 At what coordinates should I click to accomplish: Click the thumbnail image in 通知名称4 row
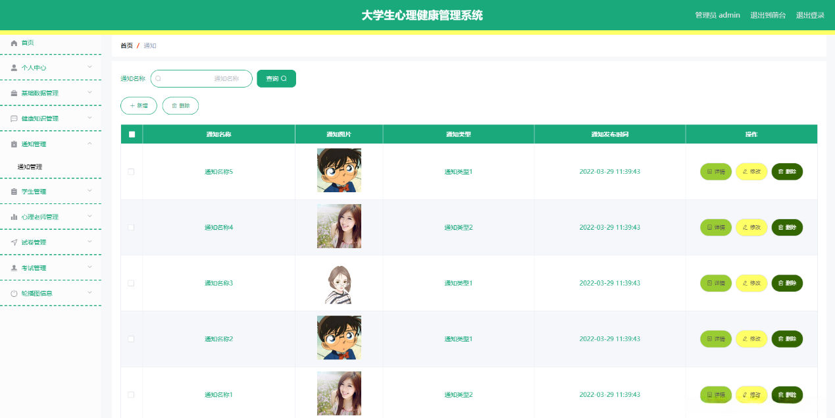[x=339, y=226]
